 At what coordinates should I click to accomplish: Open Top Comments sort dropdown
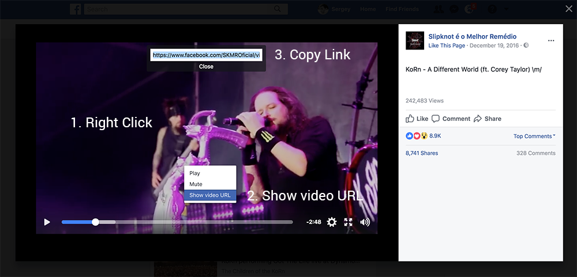coord(534,136)
